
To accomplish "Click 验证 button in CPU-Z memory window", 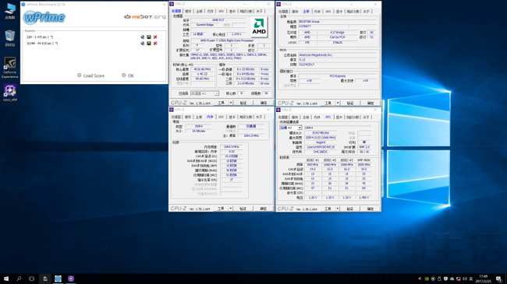I will click(243, 209).
